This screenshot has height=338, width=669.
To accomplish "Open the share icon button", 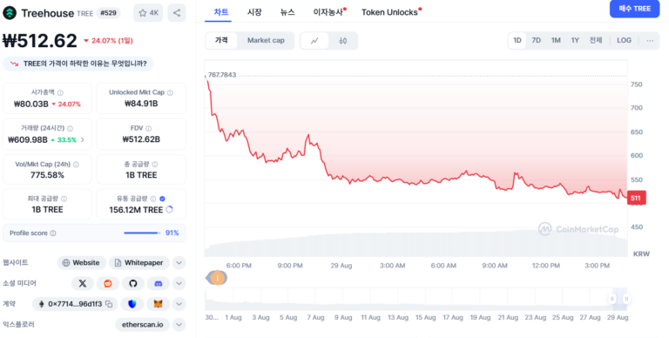I will point(177,13).
